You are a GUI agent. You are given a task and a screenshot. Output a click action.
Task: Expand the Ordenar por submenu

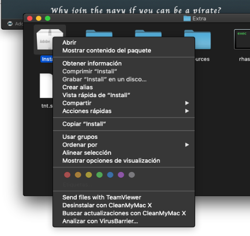124,145
